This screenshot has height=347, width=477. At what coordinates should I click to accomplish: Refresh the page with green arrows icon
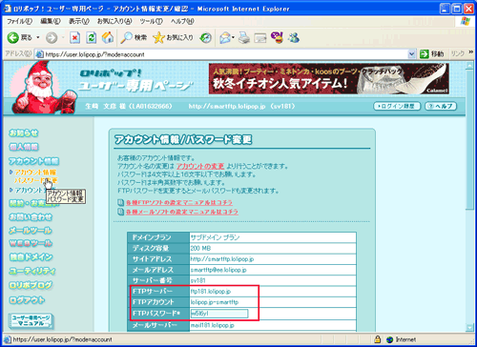pyautogui.click(x=92, y=38)
